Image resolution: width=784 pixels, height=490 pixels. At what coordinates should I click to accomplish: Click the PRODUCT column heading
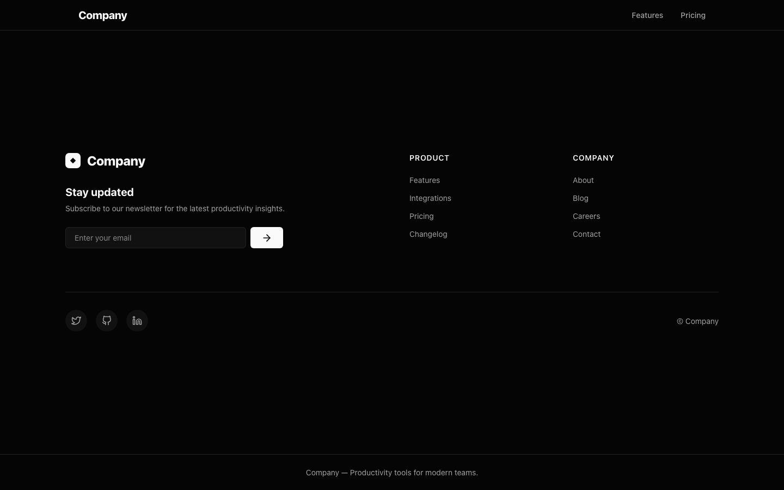tap(429, 158)
